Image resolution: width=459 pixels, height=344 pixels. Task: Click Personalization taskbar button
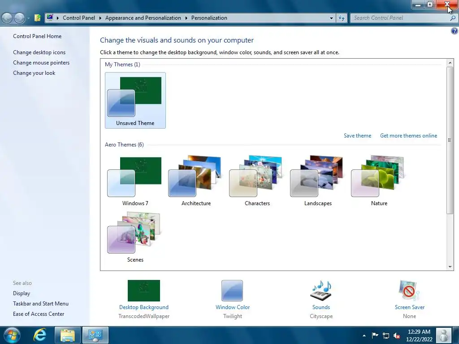click(95, 335)
